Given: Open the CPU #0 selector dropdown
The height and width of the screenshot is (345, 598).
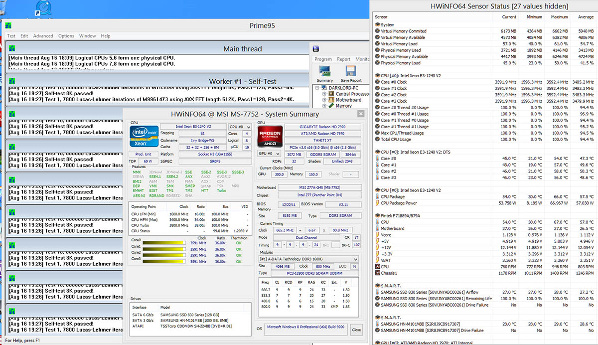Looking at the screenshot, I should [x=240, y=127].
